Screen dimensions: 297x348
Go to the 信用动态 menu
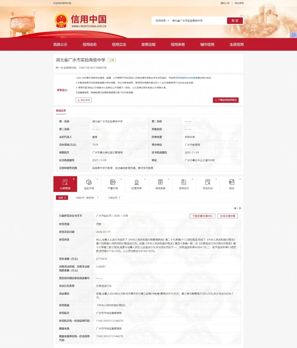(x=90, y=44)
